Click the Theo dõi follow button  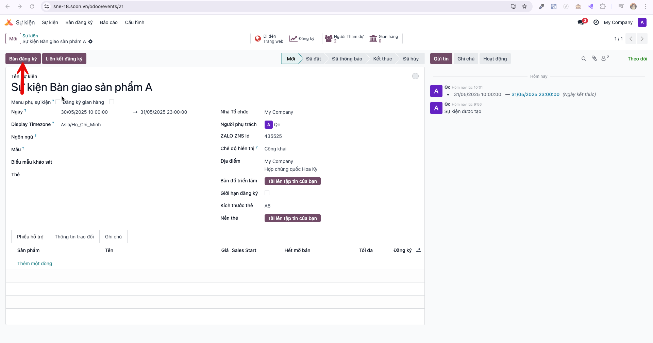[x=637, y=59]
